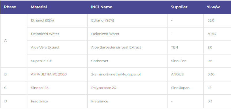
Task: Select the Sino Lion supplier cell
Action: pos(185,61)
